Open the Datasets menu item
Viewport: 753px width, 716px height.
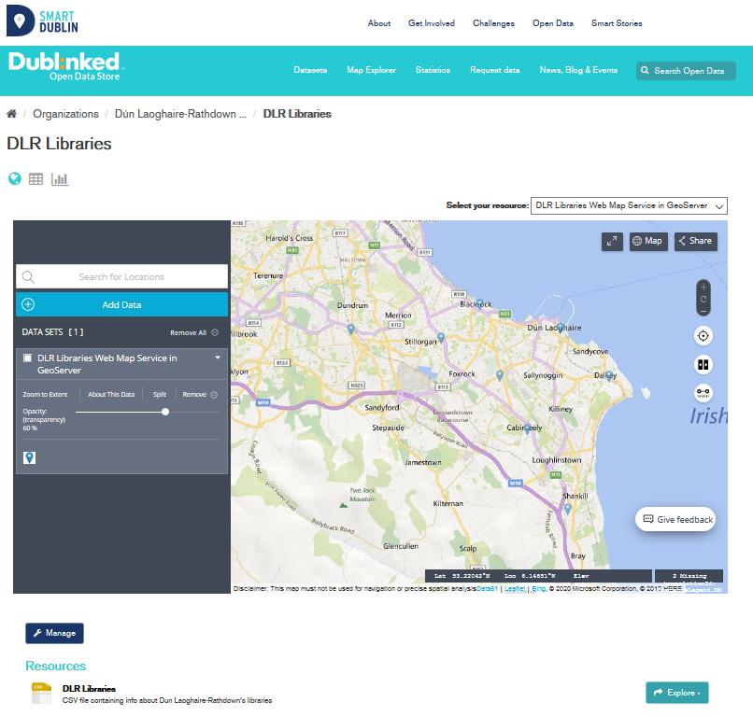coord(310,70)
